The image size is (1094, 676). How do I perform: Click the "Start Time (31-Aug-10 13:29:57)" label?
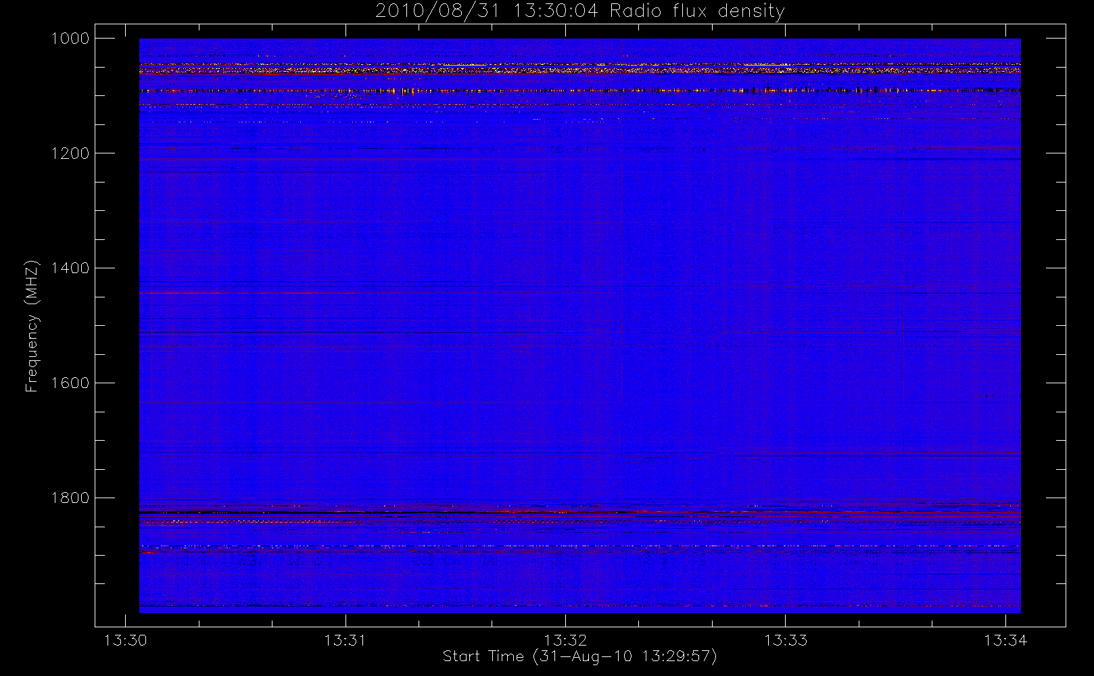click(x=579, y=656)
